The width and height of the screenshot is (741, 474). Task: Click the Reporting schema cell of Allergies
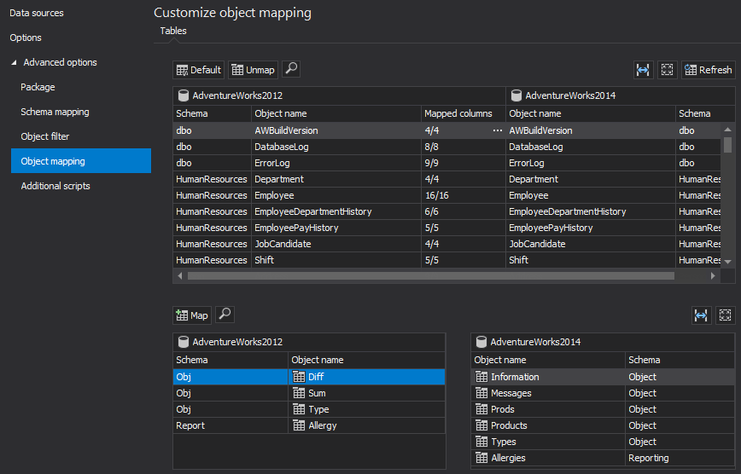tap(680, 458)
